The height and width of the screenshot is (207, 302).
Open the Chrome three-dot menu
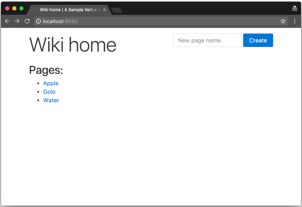(294, 21)
